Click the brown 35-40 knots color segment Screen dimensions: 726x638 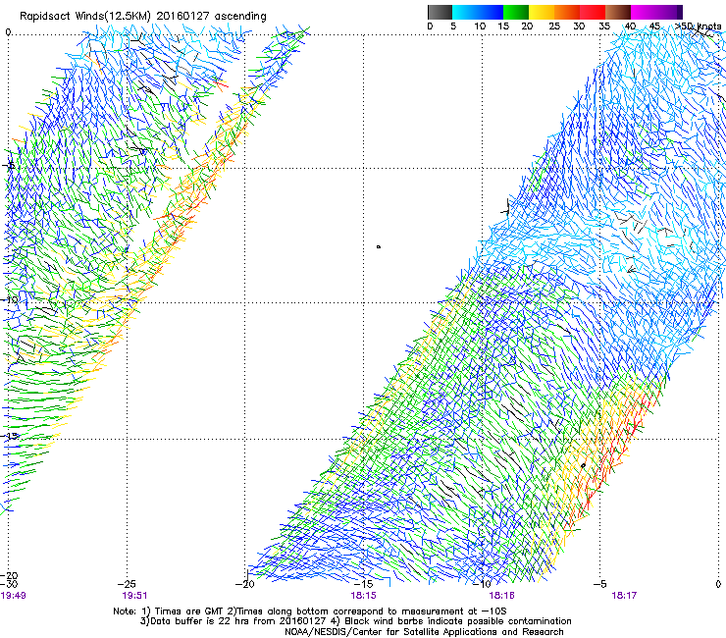618,12
